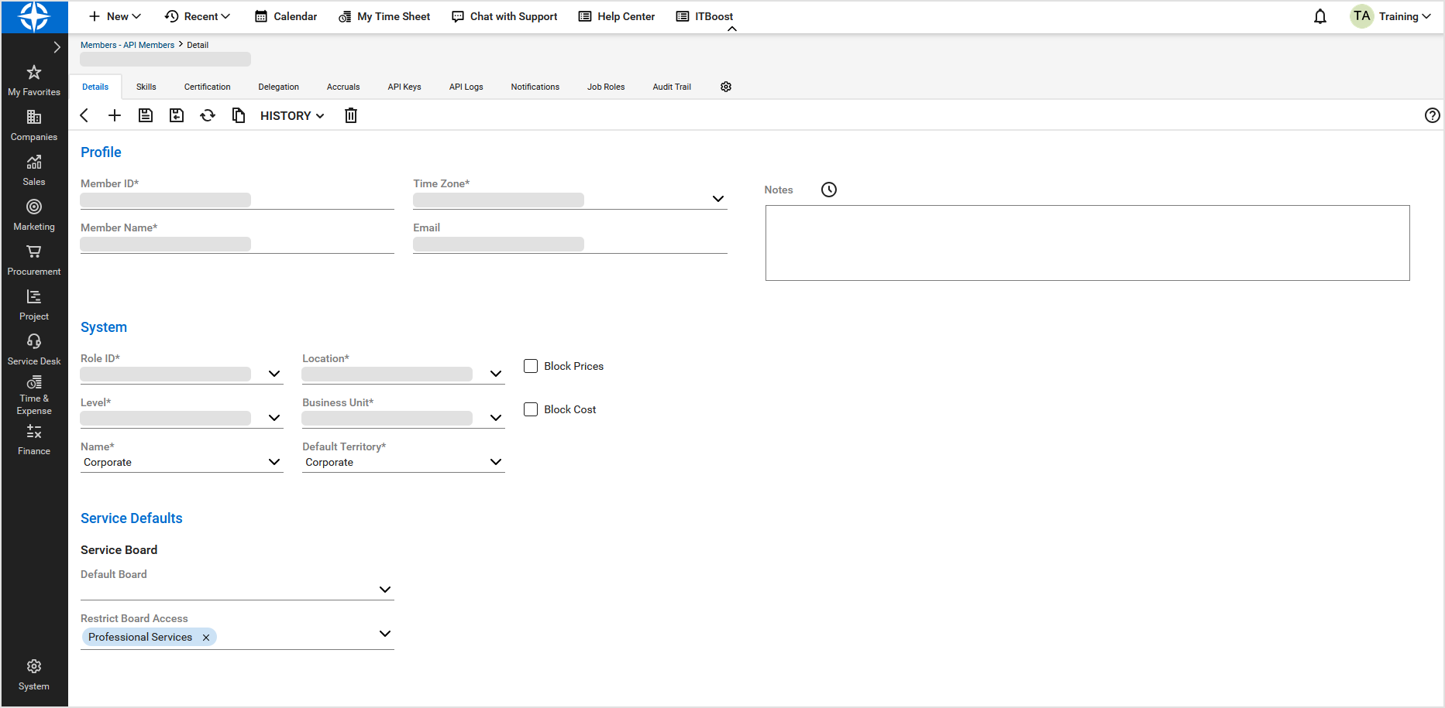1445x708 pixels.
Task: Click the help question mark icon
Action: pos(1432,115)
